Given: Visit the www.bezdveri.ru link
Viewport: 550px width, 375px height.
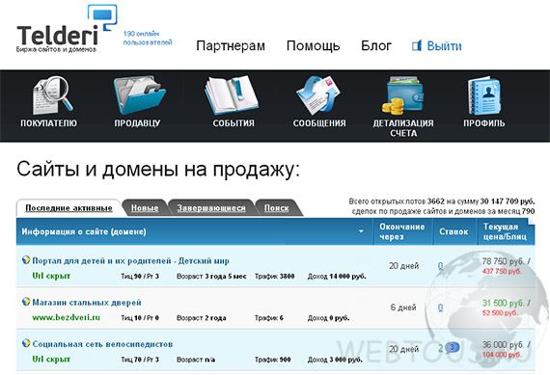Looking at the screenshot, I should pyautogui.click(x=66, y=317).
